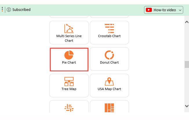Click the dollar sign subscription icon
This screenshot has width=189, height=120.
[9, 10]
